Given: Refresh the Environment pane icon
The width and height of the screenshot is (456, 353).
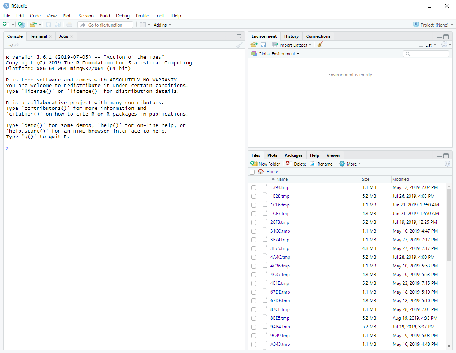Looking at the screenshot, I should tap(444, 45).
